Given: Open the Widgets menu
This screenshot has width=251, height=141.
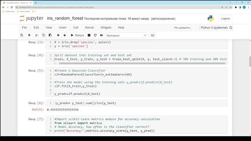Looking at the screenshot, I should click(x=106, y=27).
